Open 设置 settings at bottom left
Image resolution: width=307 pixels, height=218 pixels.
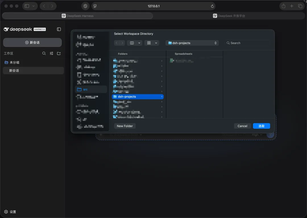(x=10, y=212)
